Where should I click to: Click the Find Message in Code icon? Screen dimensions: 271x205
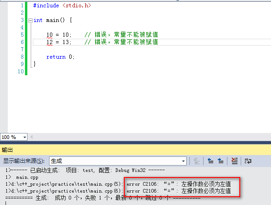(x=197, y=161)
